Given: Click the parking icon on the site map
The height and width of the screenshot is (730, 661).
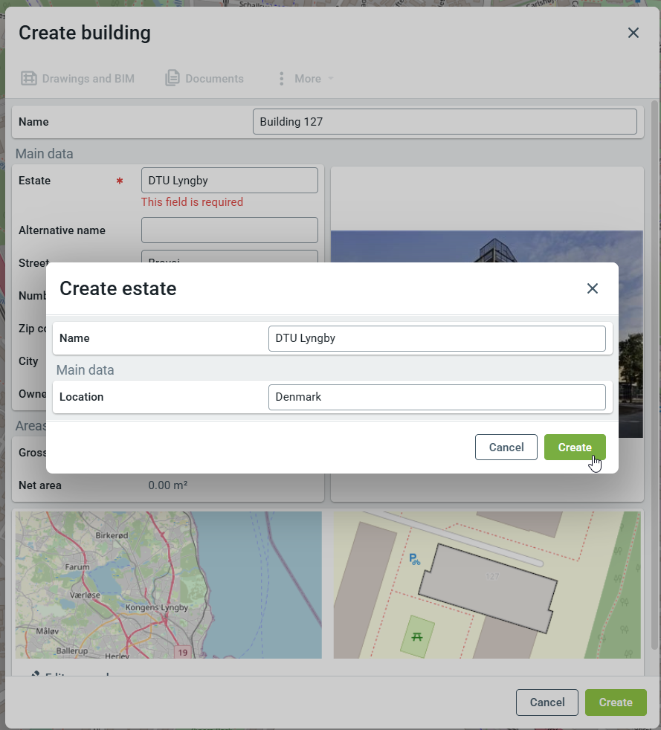Looking at the screenshot, I should pos(414,558).
